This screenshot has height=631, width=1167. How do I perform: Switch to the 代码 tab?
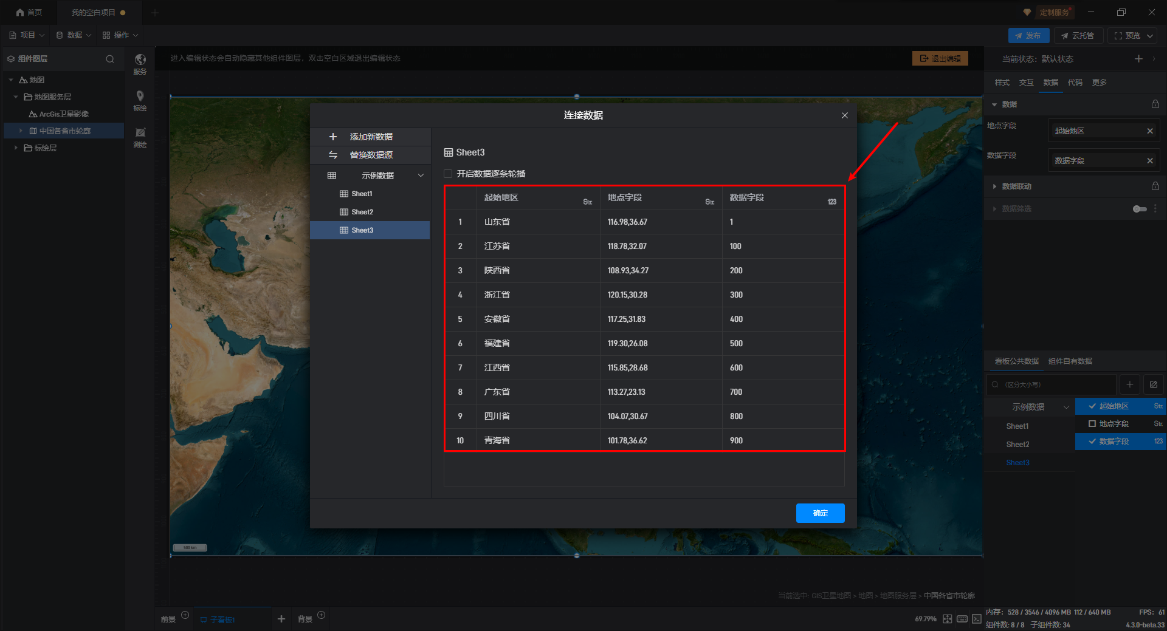click(x=1075, y=83)
